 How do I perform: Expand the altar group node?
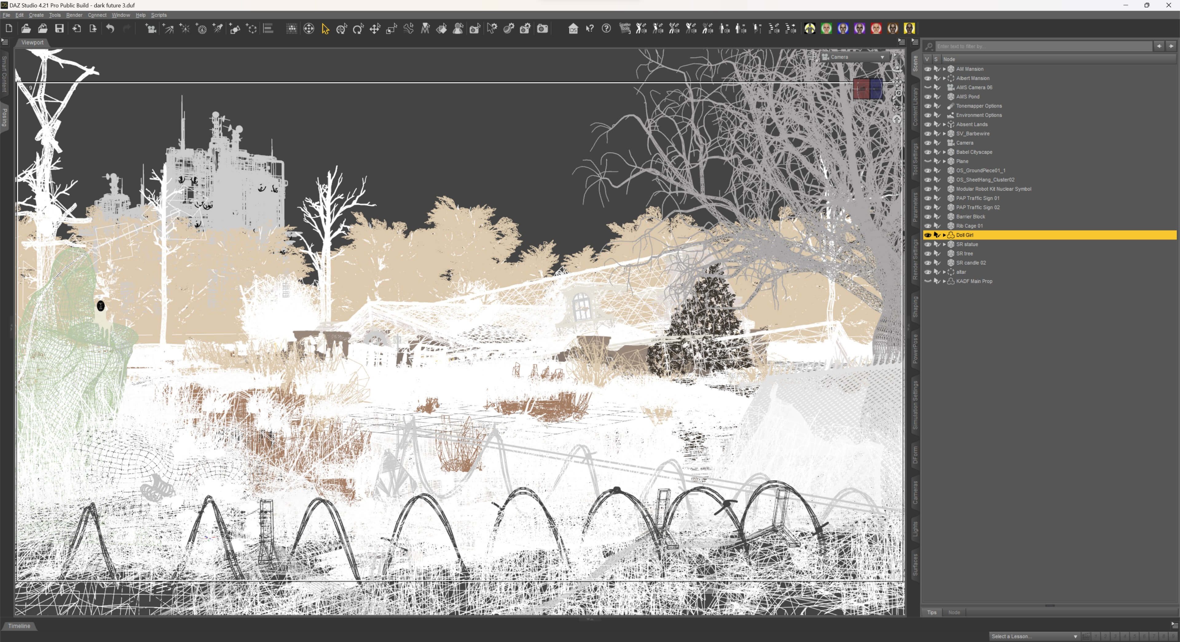click(x=944, y=272)
